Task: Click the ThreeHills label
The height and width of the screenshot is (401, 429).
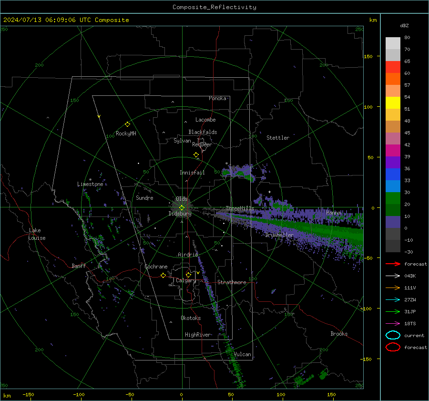Action: pos(240,208)
